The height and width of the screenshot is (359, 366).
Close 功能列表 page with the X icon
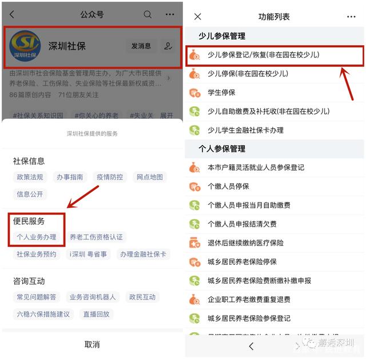tap(198, 17)
